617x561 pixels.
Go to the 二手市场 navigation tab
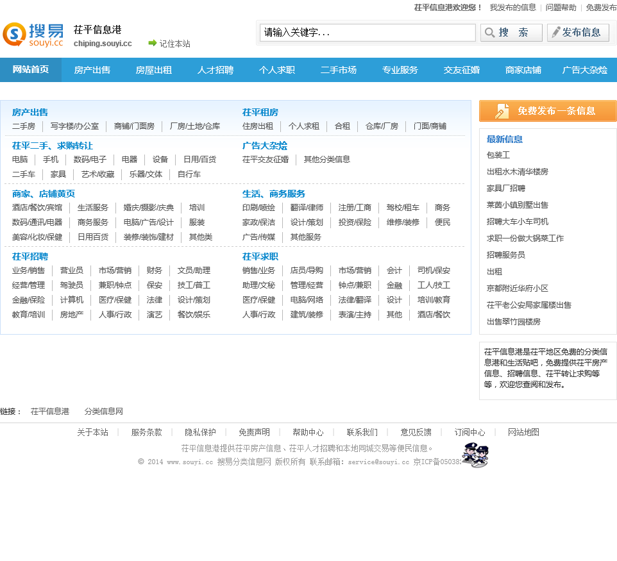339,70
